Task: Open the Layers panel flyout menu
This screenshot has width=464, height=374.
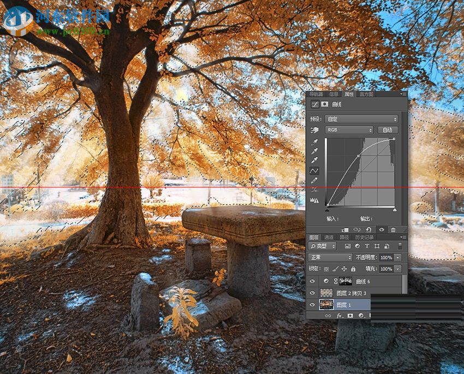Action: coord(403,237)
